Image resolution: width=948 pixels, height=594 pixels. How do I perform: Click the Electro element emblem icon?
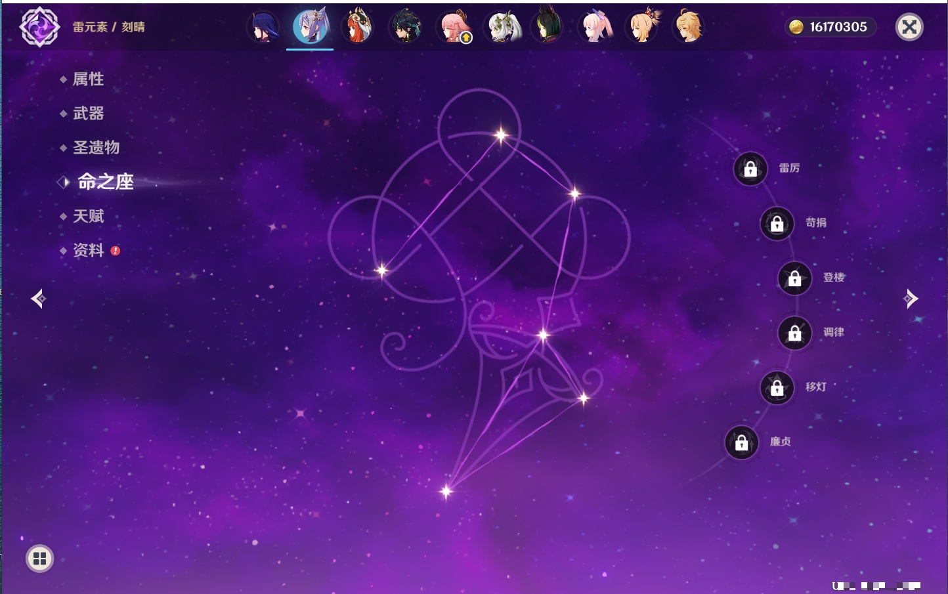[x=39, y=27]
